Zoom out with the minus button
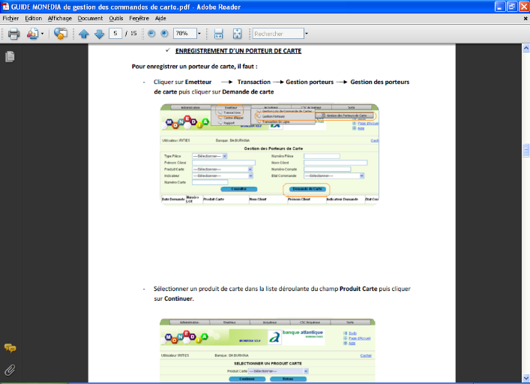Screen dimensions: 530x384 pos(151,34)
